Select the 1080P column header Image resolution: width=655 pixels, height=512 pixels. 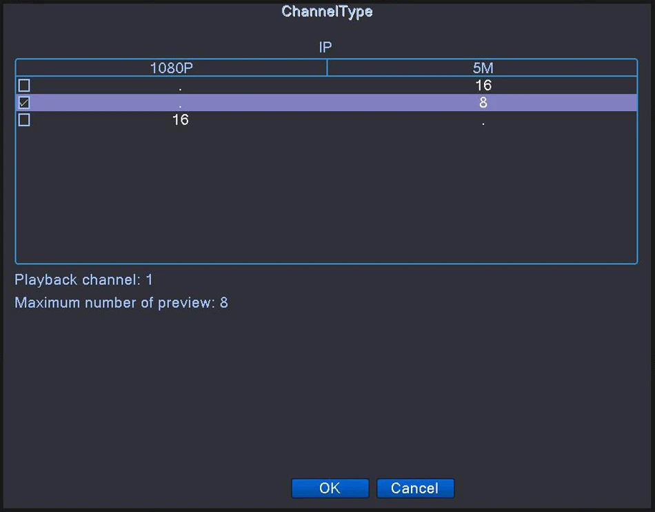tap(171, 68)
